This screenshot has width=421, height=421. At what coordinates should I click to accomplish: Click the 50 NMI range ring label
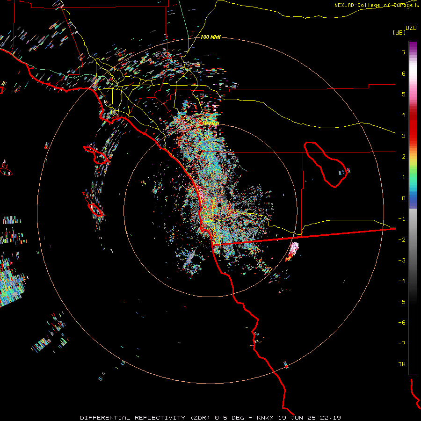tap(211, 123)
